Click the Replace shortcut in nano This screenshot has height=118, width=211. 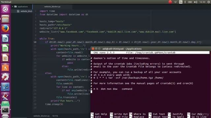(137, 117)
